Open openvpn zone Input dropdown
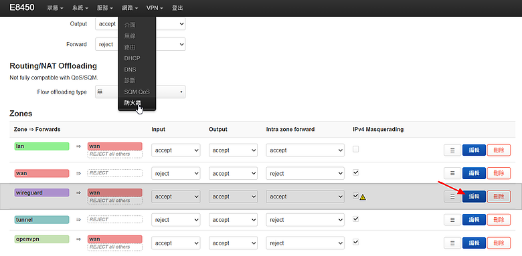 [x=176, y=243]
